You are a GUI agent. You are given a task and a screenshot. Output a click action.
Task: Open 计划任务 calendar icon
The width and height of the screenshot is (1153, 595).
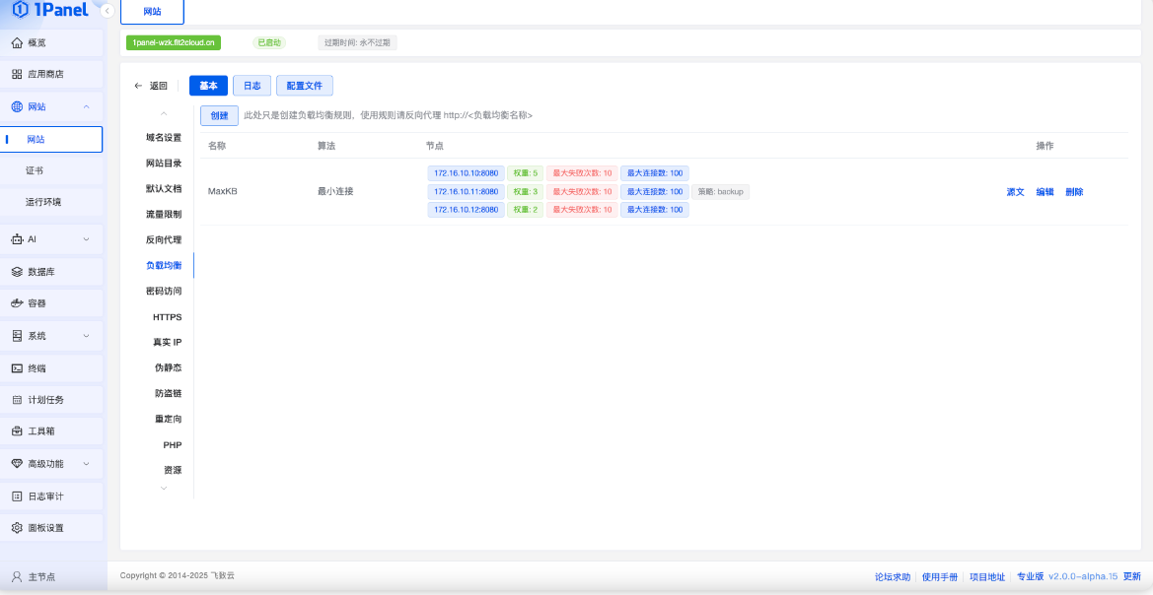point(17,400)
